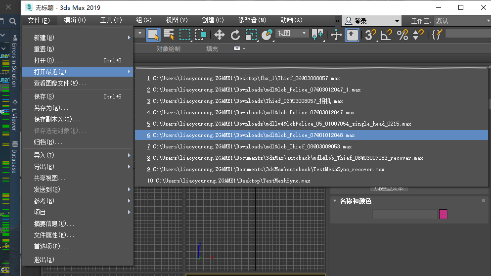Click 归档(H)... menu entry

[77, 142]
